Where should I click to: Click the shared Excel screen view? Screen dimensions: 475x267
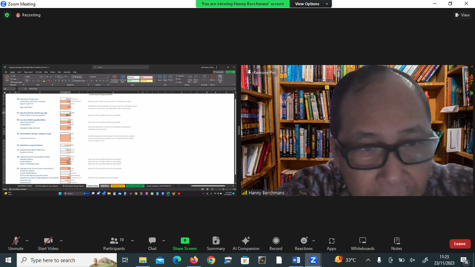120,130
